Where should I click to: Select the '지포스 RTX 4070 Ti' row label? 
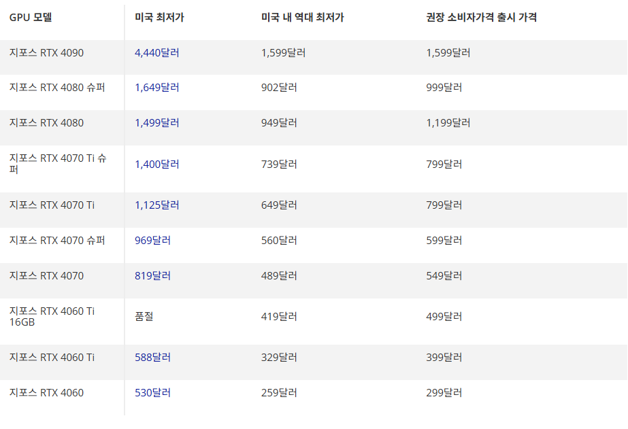tap(52, 205)
